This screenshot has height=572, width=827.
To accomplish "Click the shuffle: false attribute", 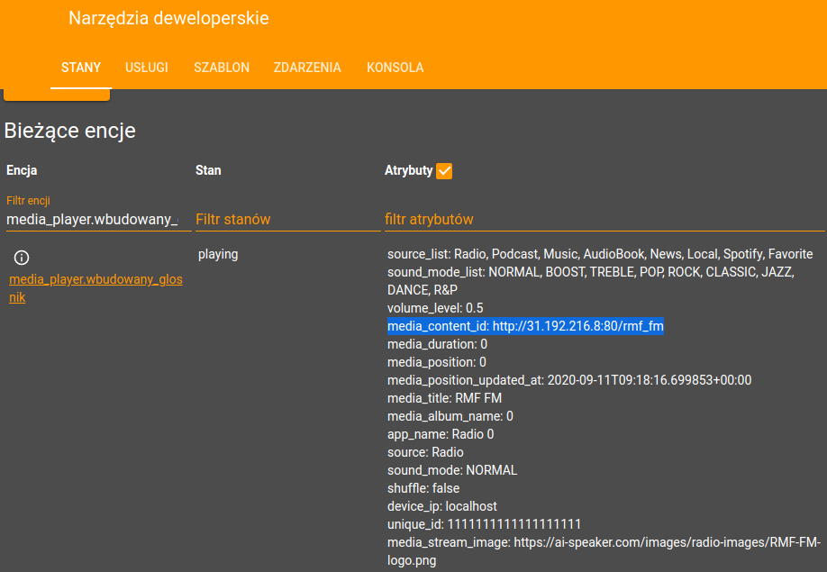I will pyautogui.click(x=423, y=488).
